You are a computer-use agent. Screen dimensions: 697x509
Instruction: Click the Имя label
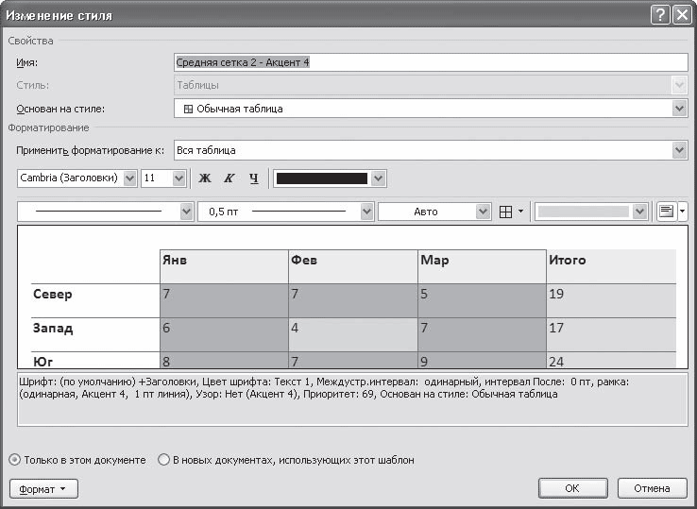point(27,62)
